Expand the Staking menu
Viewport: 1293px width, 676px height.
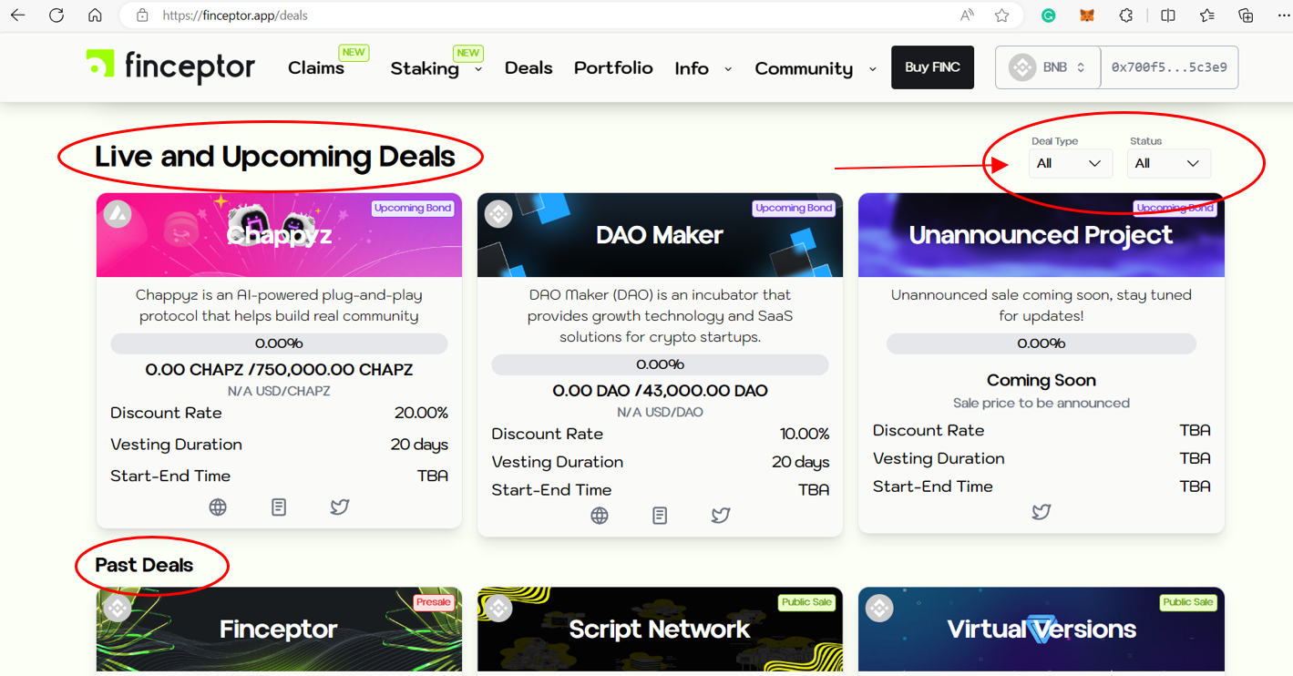(436, 68)
